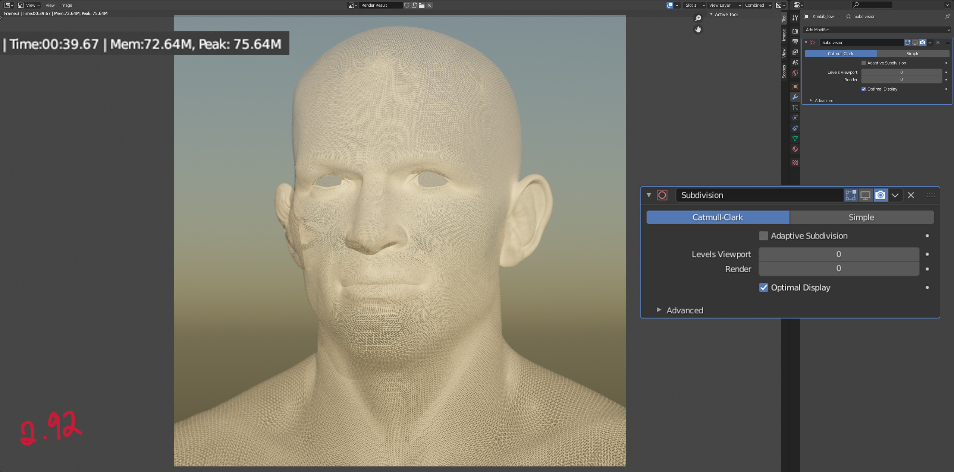The image size is (954, 472).
Task: Switch to the View sidebar tab
Action: (784, 53)
